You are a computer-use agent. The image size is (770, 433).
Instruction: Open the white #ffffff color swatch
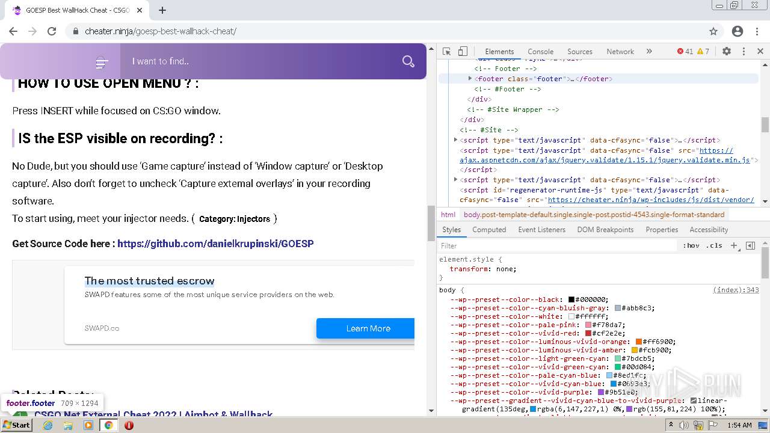[x=571, y=316]
